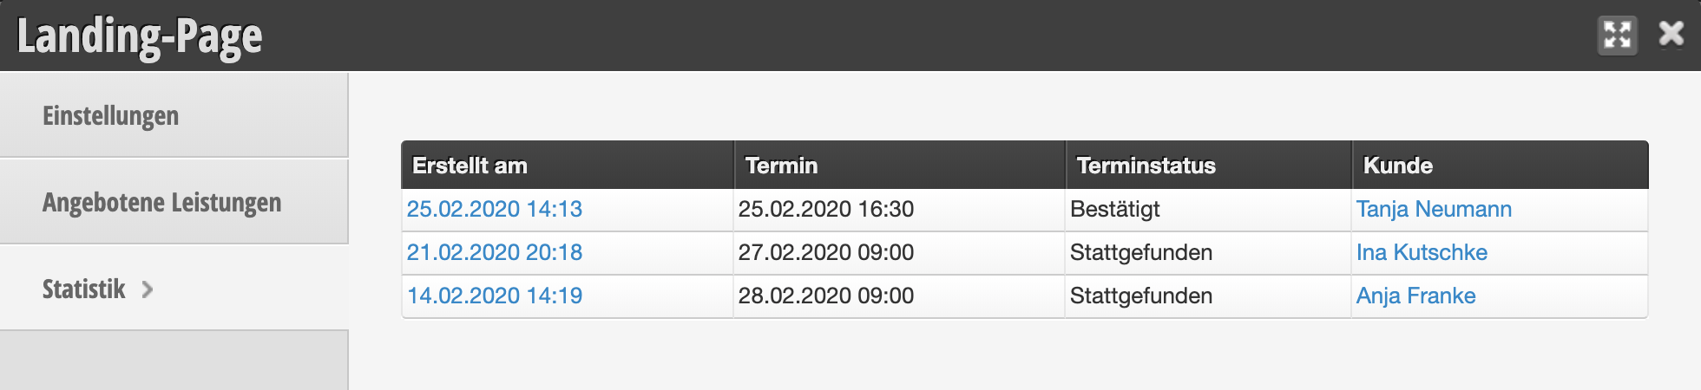Close the Landing-Page dialog
This screenshot has width=1701, height=390.
(x=1671, y=34)
